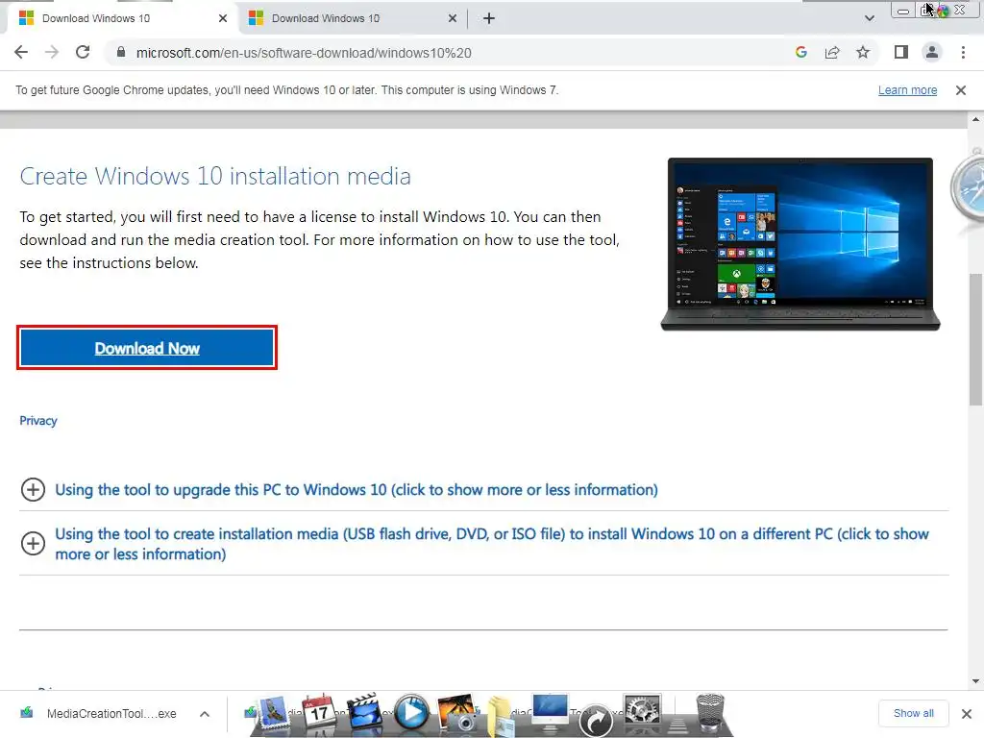Switch to the second Download Windows 10 tab
Image resolution: width=984 pixels, height=738 pixels.
350,18
